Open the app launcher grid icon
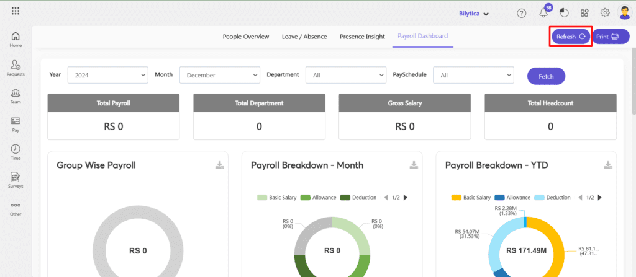The height and width of the screenshot is (277, 636). point(16,11)
